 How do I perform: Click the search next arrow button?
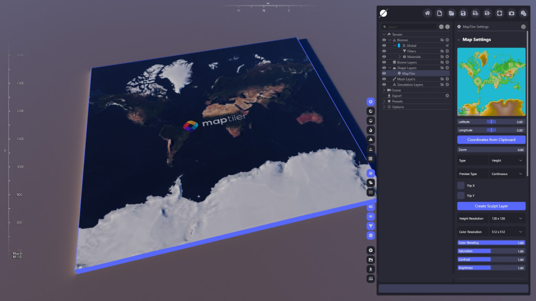click(x=447, y=27)
